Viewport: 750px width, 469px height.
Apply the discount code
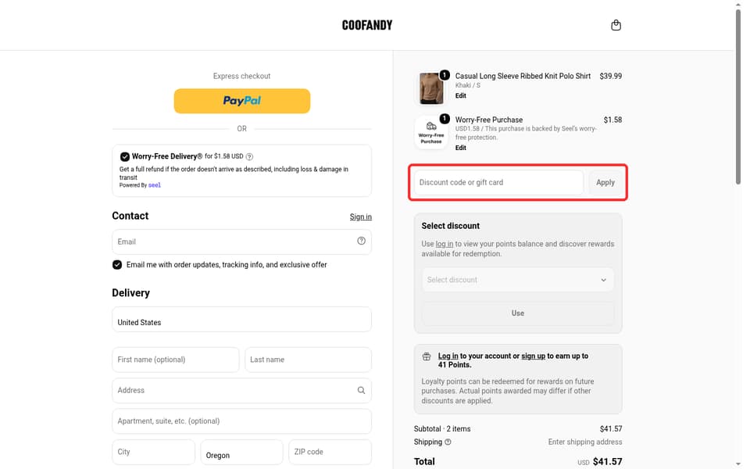tap(605, 182)
